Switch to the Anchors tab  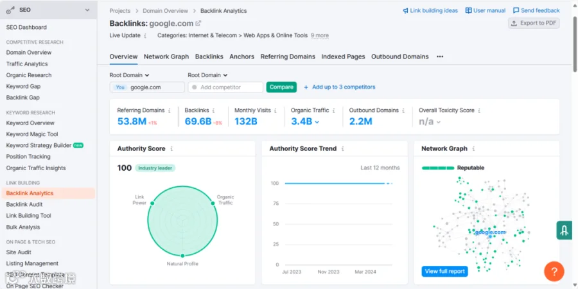pos(242,57)
